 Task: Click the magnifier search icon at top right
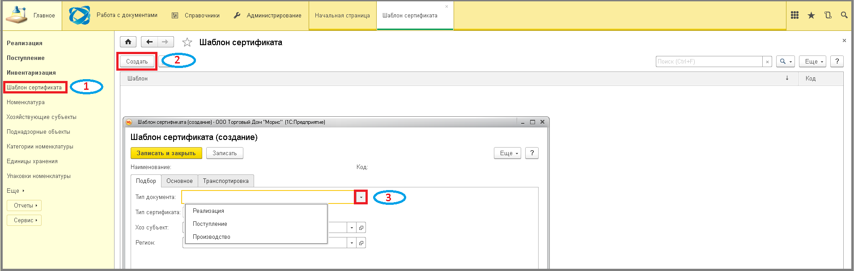click(844, 15)
